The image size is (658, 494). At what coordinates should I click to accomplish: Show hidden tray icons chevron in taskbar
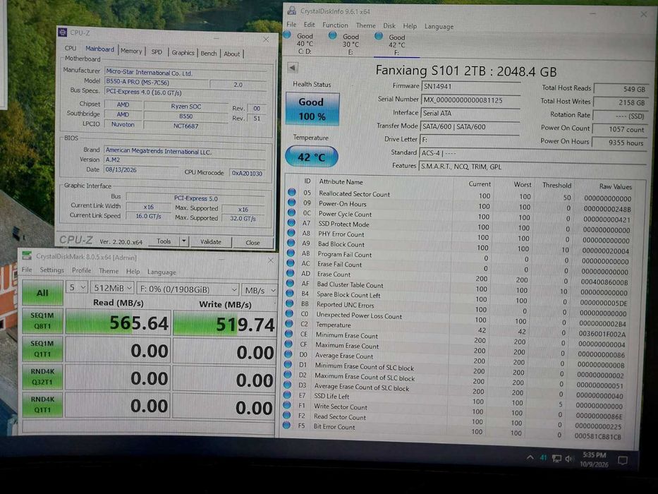[x=530, y=457]
